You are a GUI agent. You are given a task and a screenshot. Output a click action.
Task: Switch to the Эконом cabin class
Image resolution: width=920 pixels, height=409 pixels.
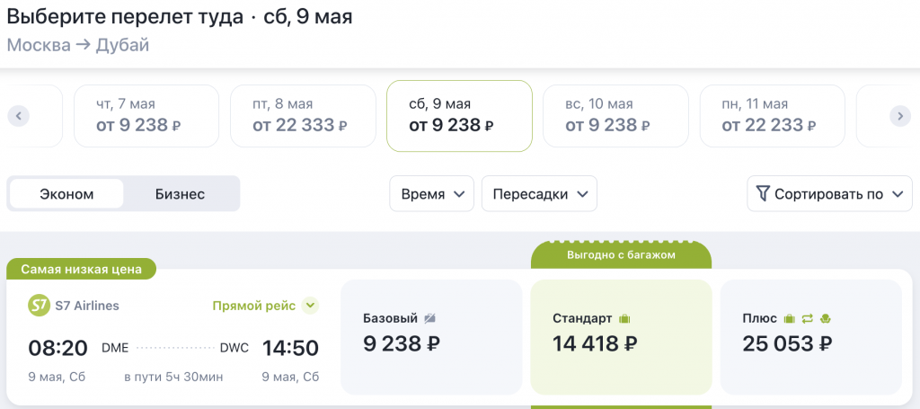pos(67,193)
